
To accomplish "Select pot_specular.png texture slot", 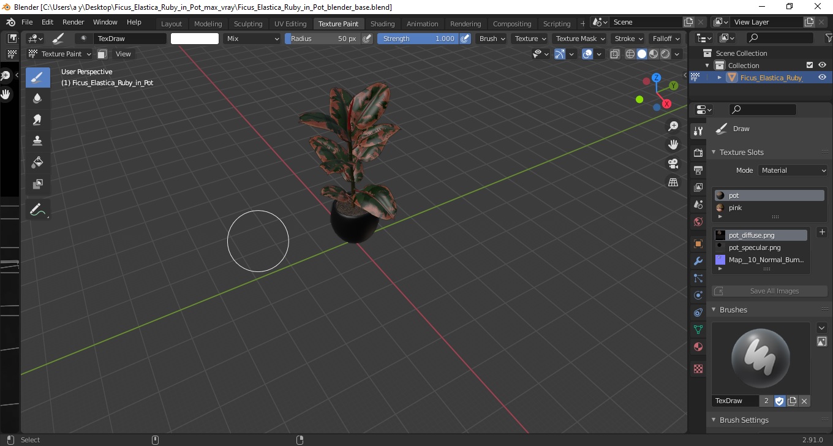I will click(760, 248).
